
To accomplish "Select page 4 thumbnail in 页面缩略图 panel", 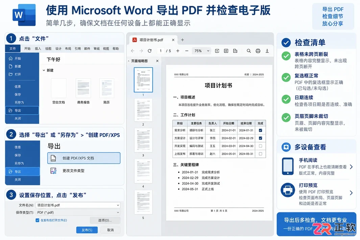I will point(143,171).
